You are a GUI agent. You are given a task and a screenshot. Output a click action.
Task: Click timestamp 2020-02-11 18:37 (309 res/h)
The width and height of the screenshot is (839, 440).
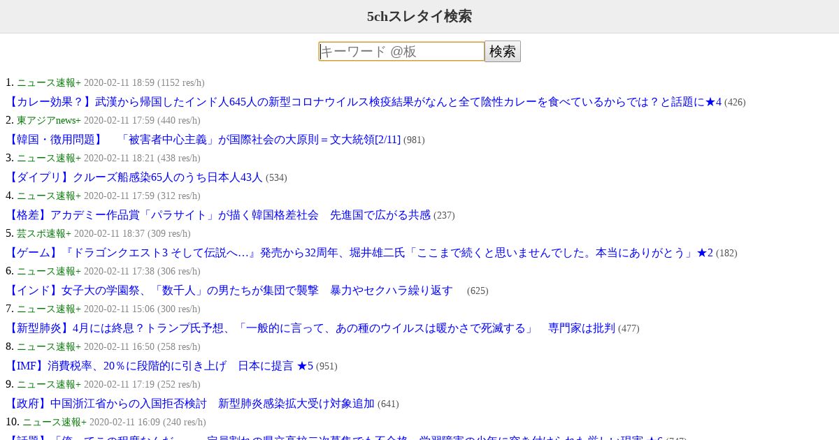click(x=132, y=234)
